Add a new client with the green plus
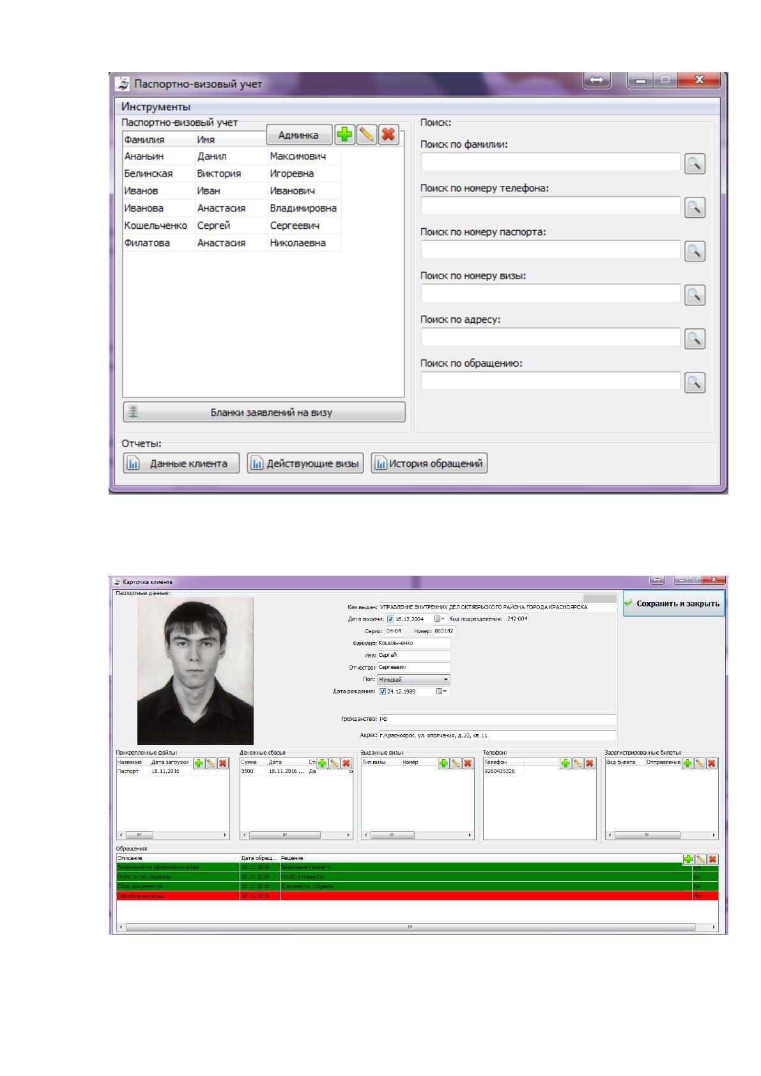The height and width of the screenshot is (1076, 761). pyautogui.click(x=344, y=135)
